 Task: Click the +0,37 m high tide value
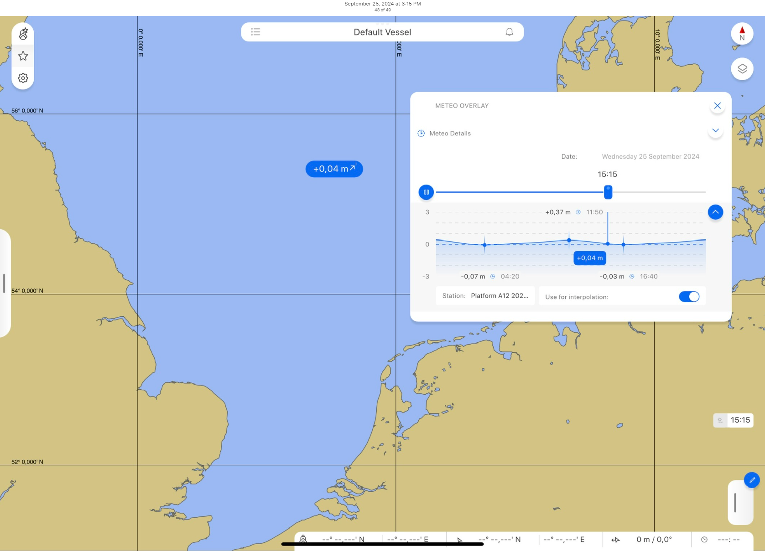[x=558, y=212]
